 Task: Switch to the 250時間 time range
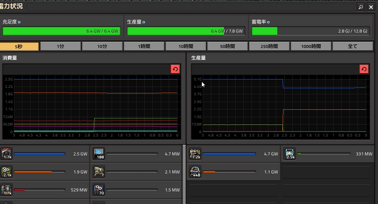269,46
